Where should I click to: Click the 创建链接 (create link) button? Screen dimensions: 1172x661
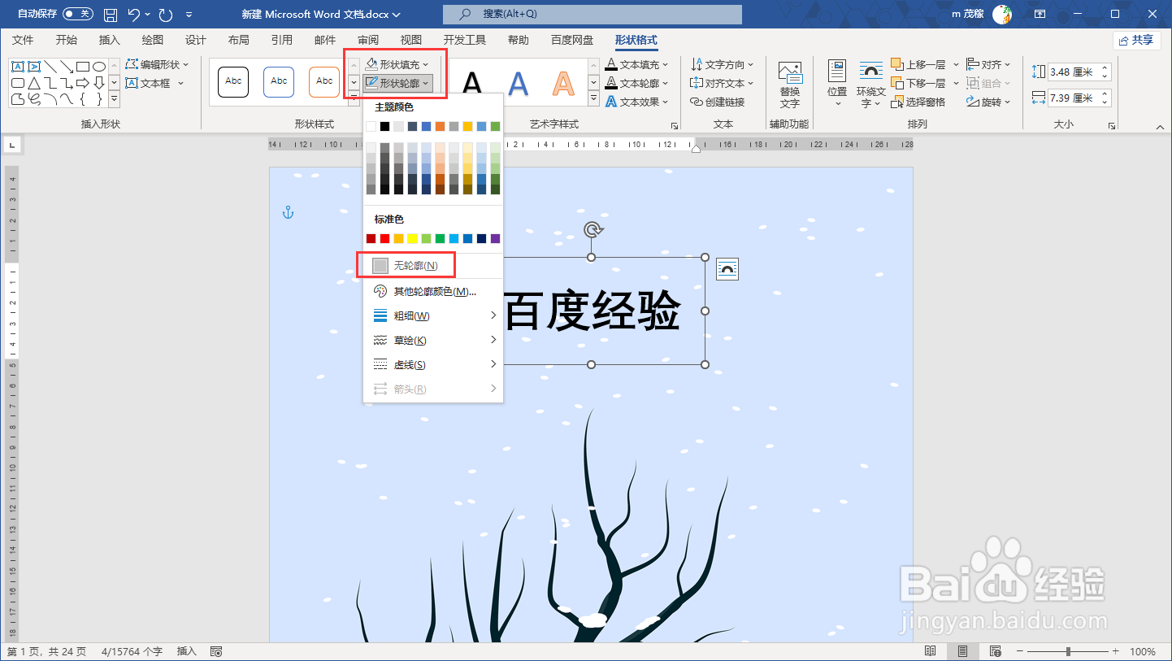718,102
